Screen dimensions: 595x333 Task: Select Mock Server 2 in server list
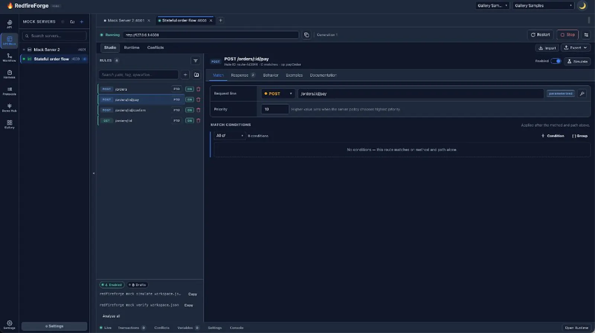[x=54, y=49]
